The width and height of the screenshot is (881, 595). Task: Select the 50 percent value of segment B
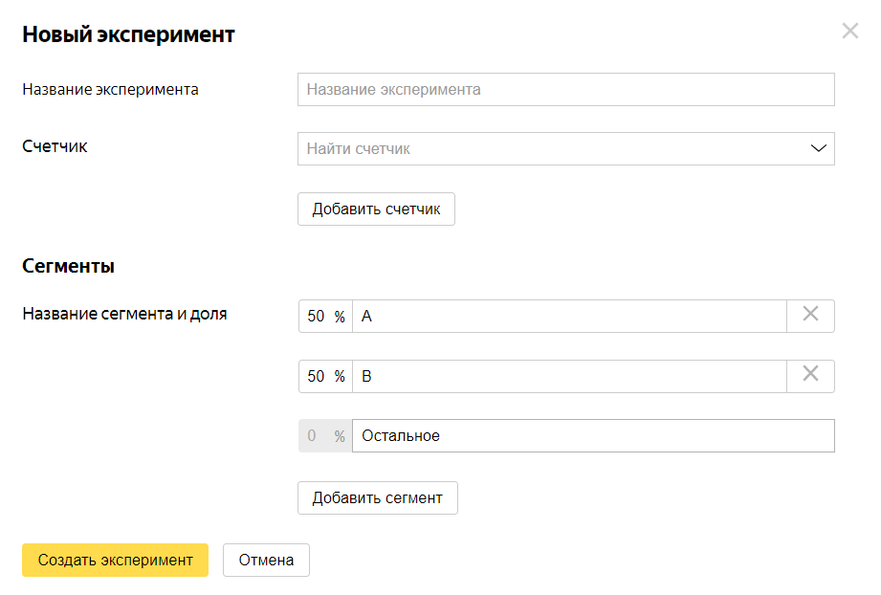(317, 376)
